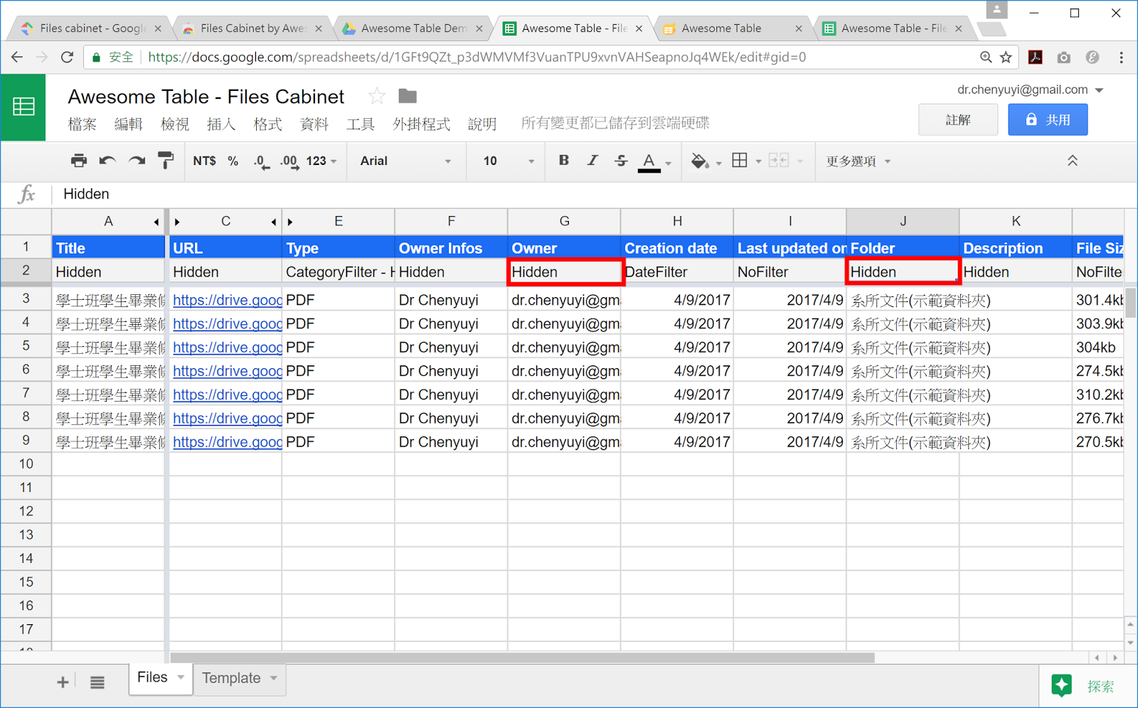This screenshot has height=708, width=1138.
Task: Open the 檢視 menu
Action: 175,124
